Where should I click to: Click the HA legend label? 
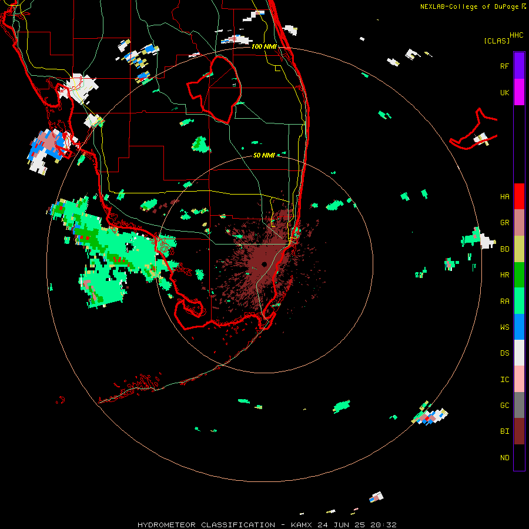coord(504,197)
